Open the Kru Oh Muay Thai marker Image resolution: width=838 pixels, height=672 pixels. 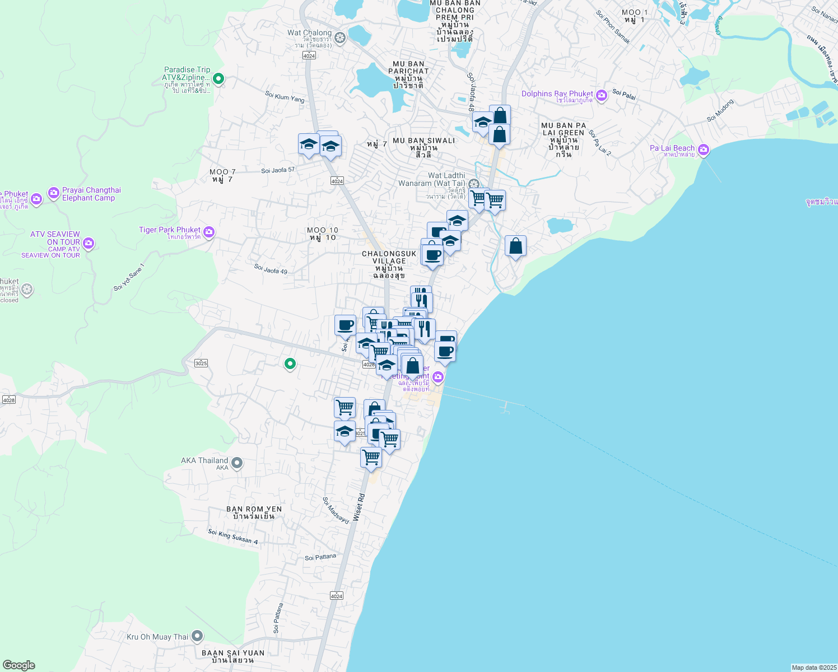pos(197,636)
